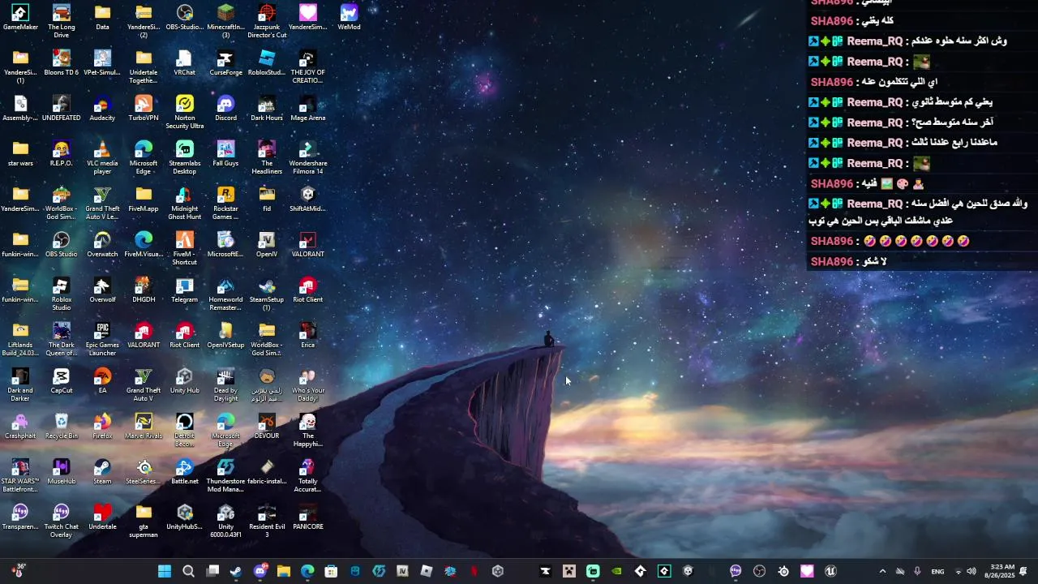
Task: Launch Epic Games Launcher from the desktop
Action: (102, 340)
